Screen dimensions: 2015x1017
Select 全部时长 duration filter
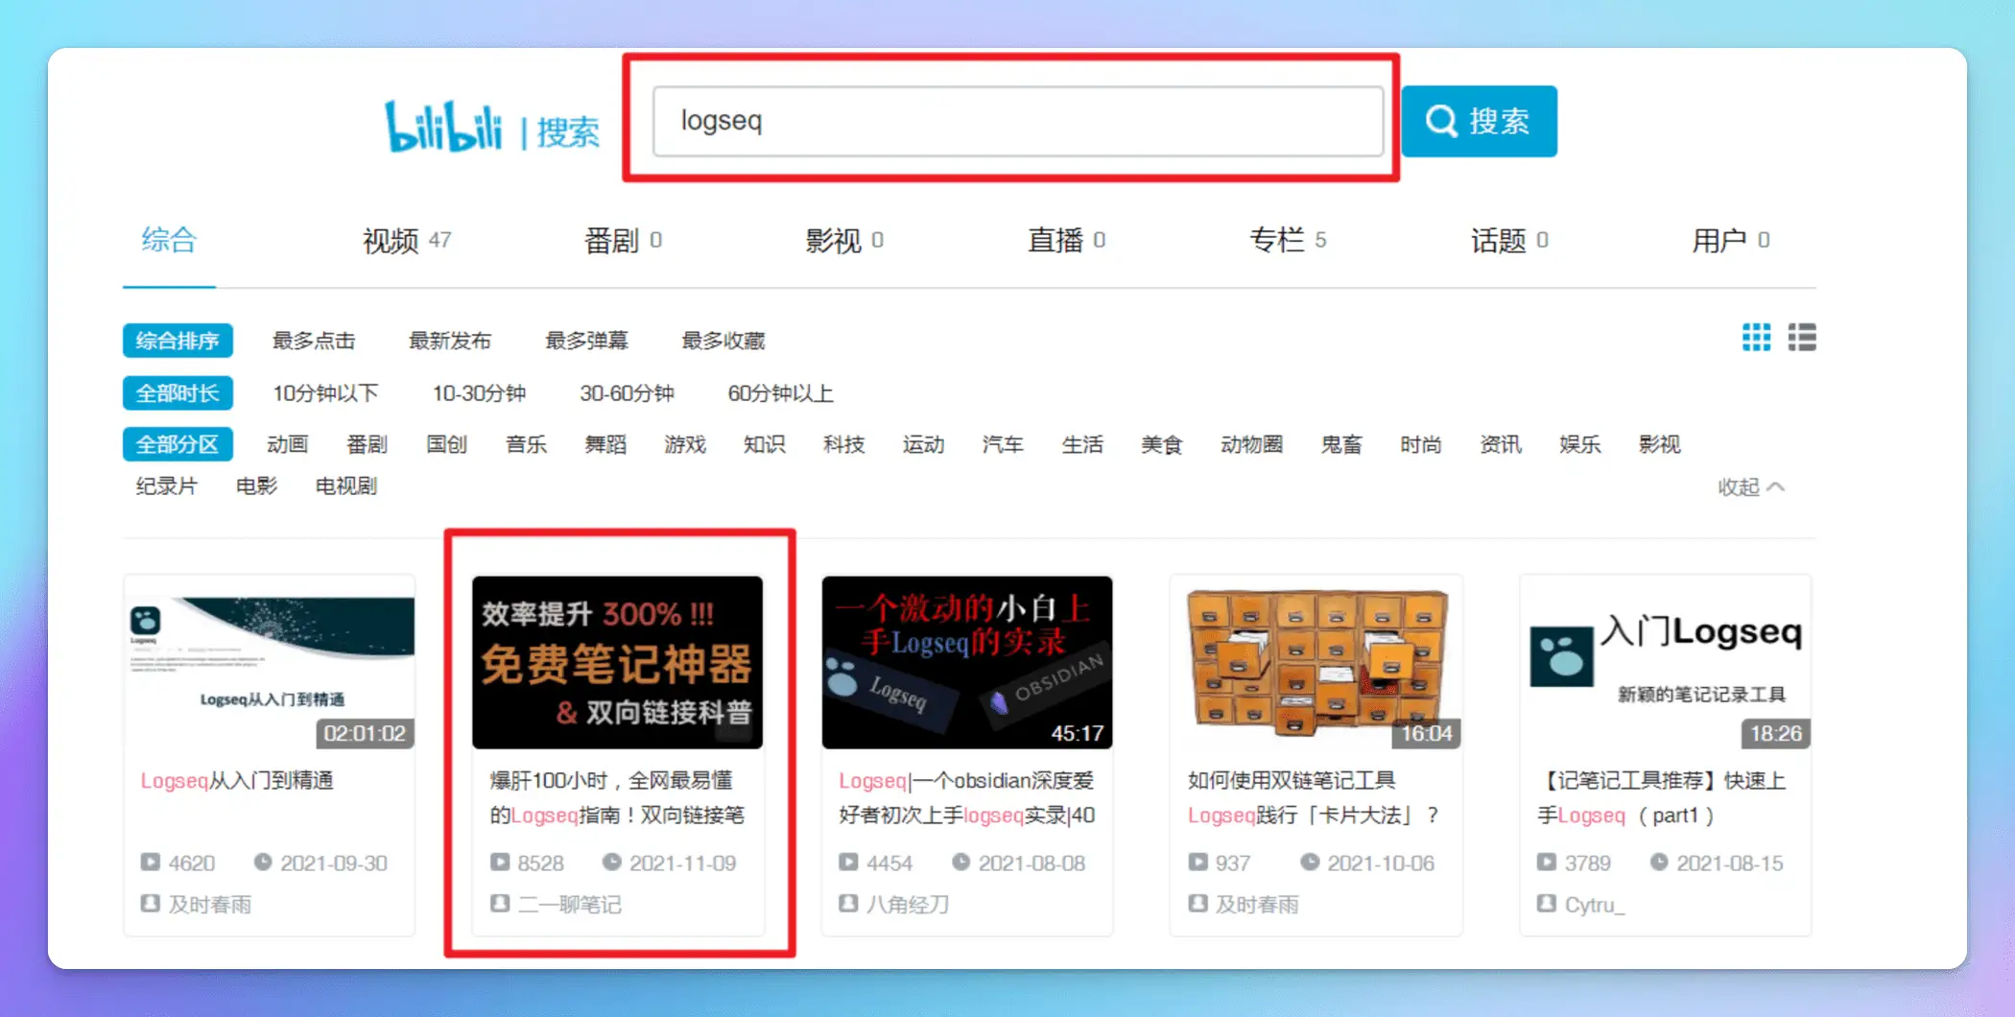(178, 393)
